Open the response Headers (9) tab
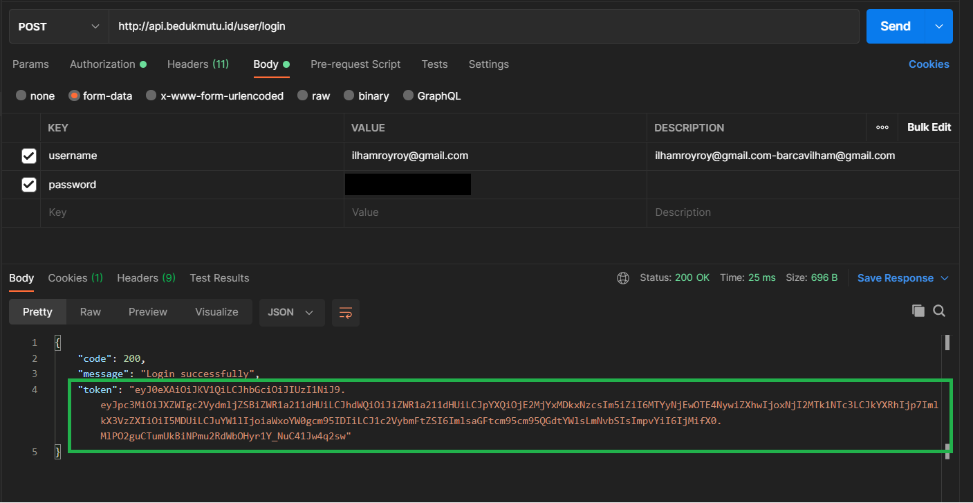Screen dimensions: 973x503 [x=146, y=278]
